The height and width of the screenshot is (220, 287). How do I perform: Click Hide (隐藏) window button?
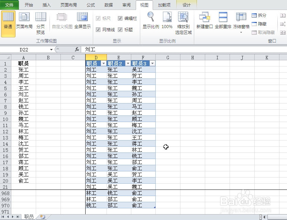(259, 24)
